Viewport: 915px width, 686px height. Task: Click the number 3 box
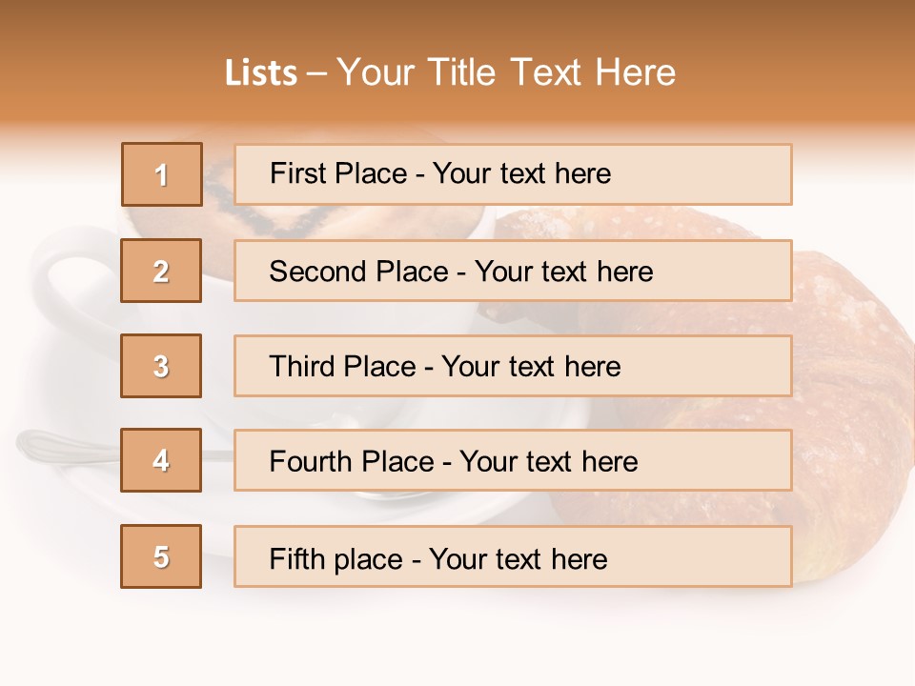[x=161, y=366]
